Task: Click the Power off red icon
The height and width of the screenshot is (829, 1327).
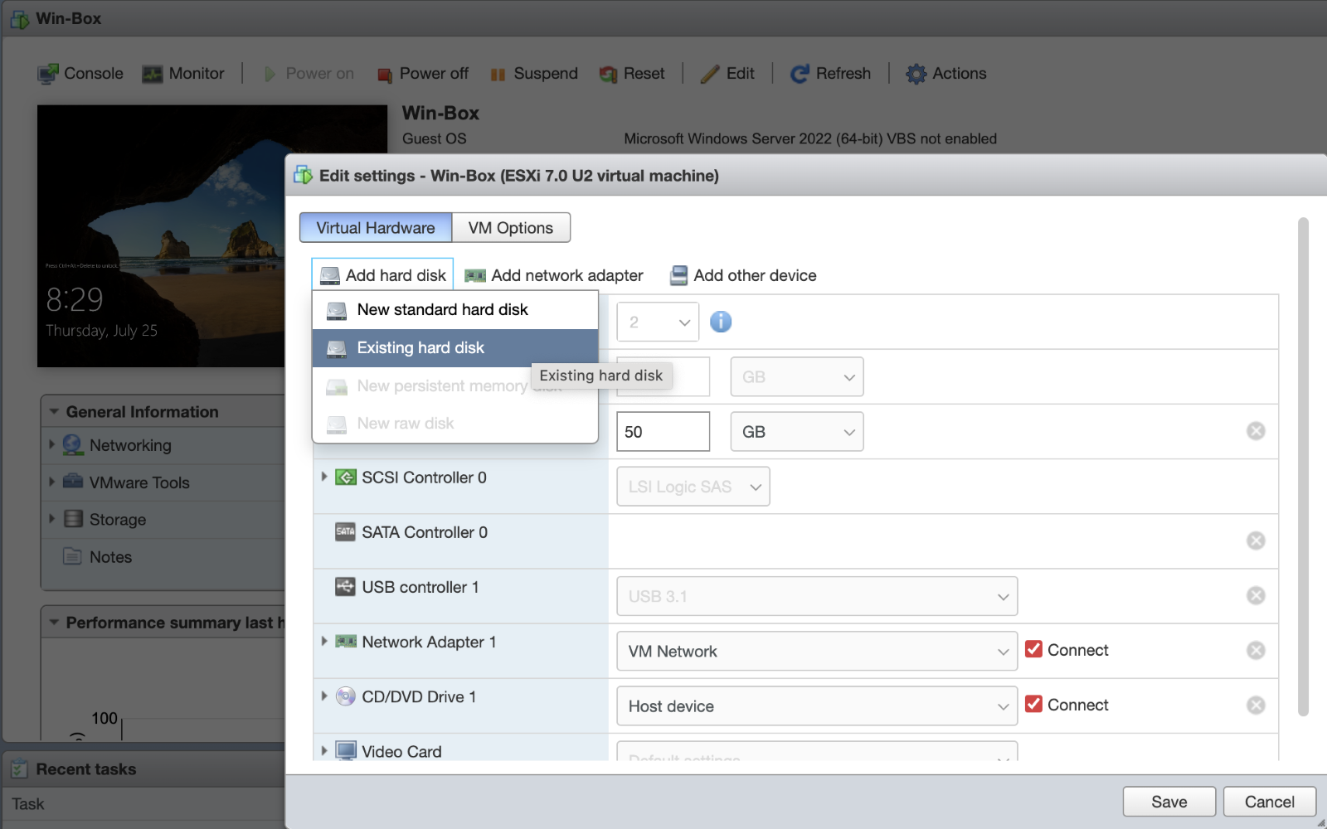Action: pos(384,75)
